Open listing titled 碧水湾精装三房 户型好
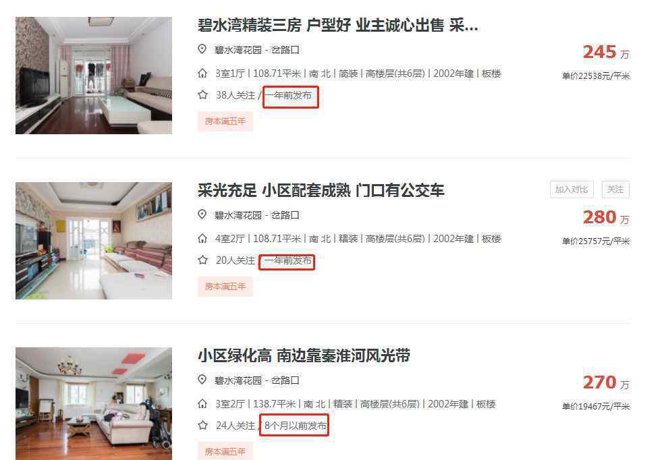 click(x=338, y=26)
